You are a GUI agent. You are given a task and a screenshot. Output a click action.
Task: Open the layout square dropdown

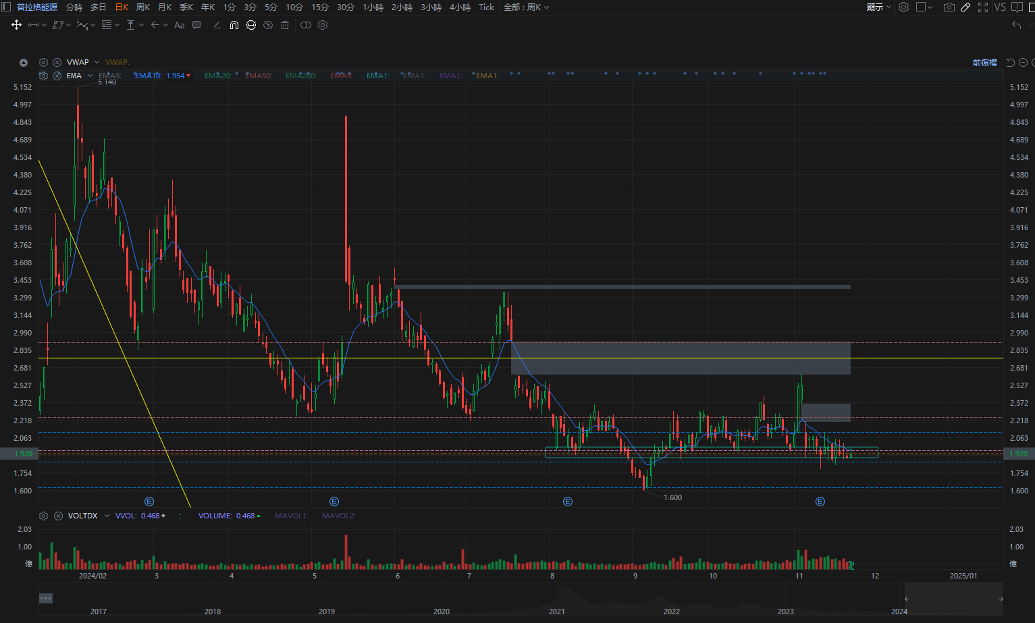coord(924,7)
